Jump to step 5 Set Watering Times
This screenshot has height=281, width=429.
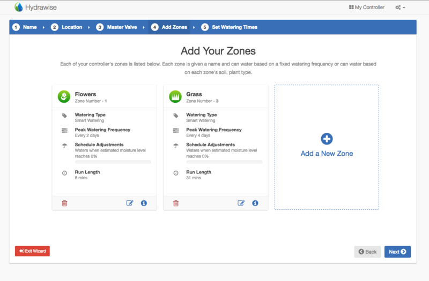(x=230, y=27)
